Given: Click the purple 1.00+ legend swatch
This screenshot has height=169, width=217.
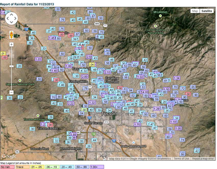Looking at the screenshot, I should [97, 167].
